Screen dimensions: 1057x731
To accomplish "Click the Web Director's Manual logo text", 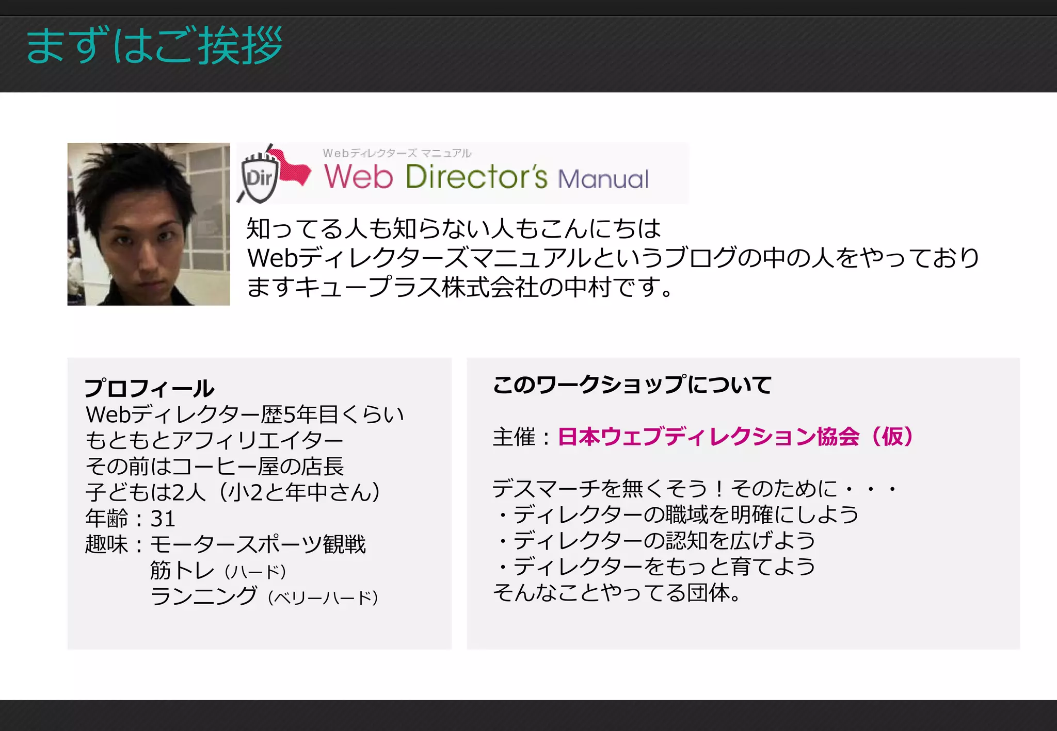I will (486, 177).
